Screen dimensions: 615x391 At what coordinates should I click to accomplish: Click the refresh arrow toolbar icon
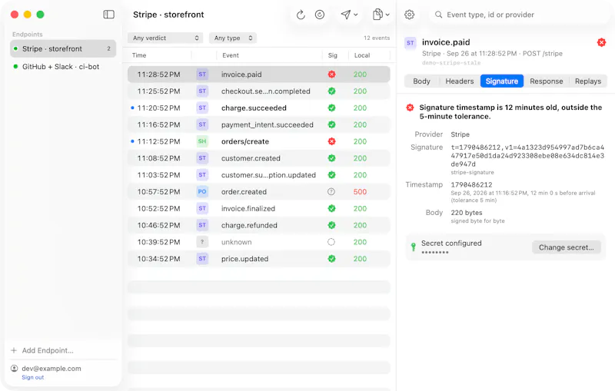301,15
